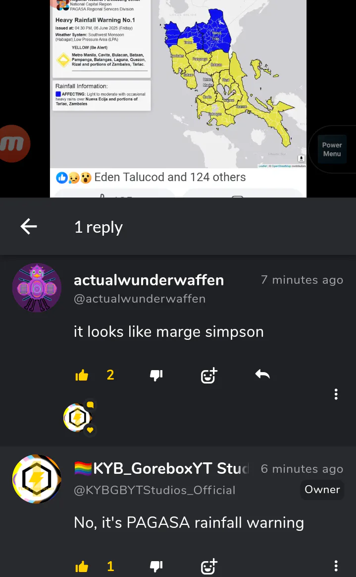356x577 pixels.
Task: Click the map download icon
Action: (x=301, y=158)
